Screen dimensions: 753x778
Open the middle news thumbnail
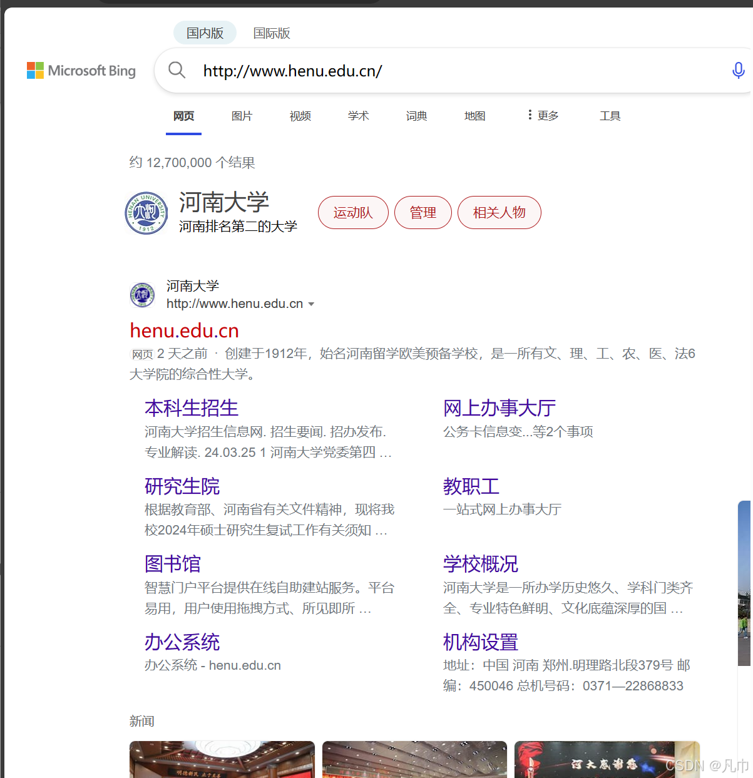click(414, 759)
